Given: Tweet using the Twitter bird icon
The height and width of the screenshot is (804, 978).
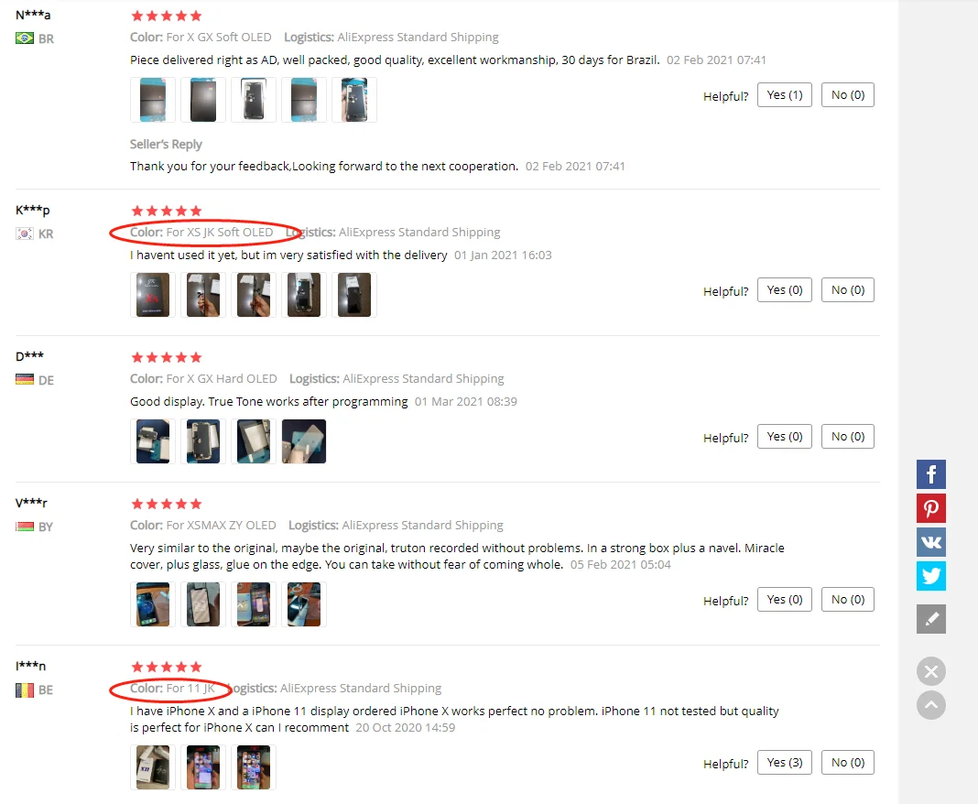Looking at the screenshot, I should point(930,575).
